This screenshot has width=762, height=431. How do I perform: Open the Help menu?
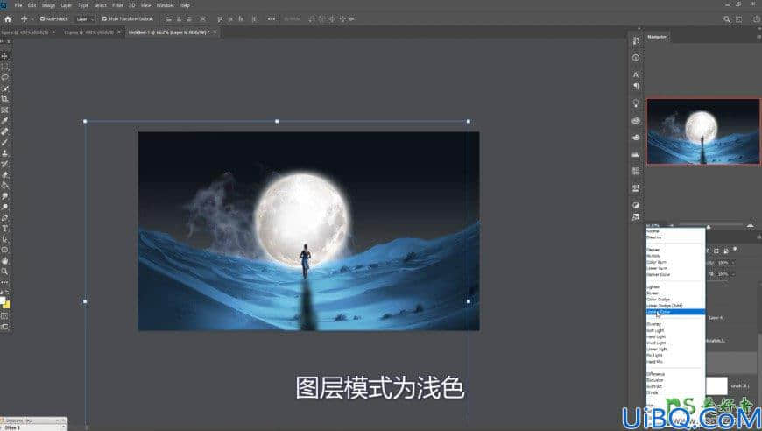point(185,5)
